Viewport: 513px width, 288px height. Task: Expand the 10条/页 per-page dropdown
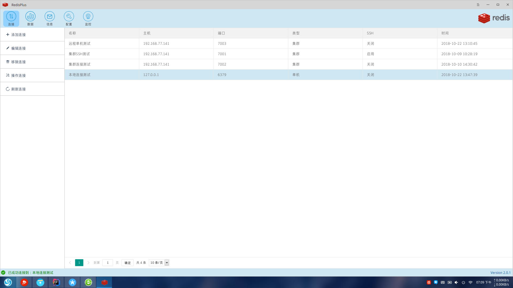(x=167, y=263)
